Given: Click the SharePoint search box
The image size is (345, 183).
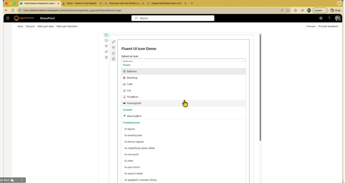Looking at the screenshot, I should [172, 18].
